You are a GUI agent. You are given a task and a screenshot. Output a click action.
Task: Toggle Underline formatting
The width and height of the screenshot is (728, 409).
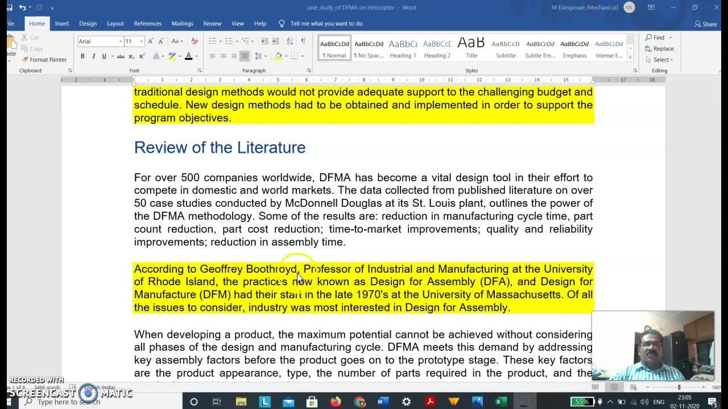point(104,56)
